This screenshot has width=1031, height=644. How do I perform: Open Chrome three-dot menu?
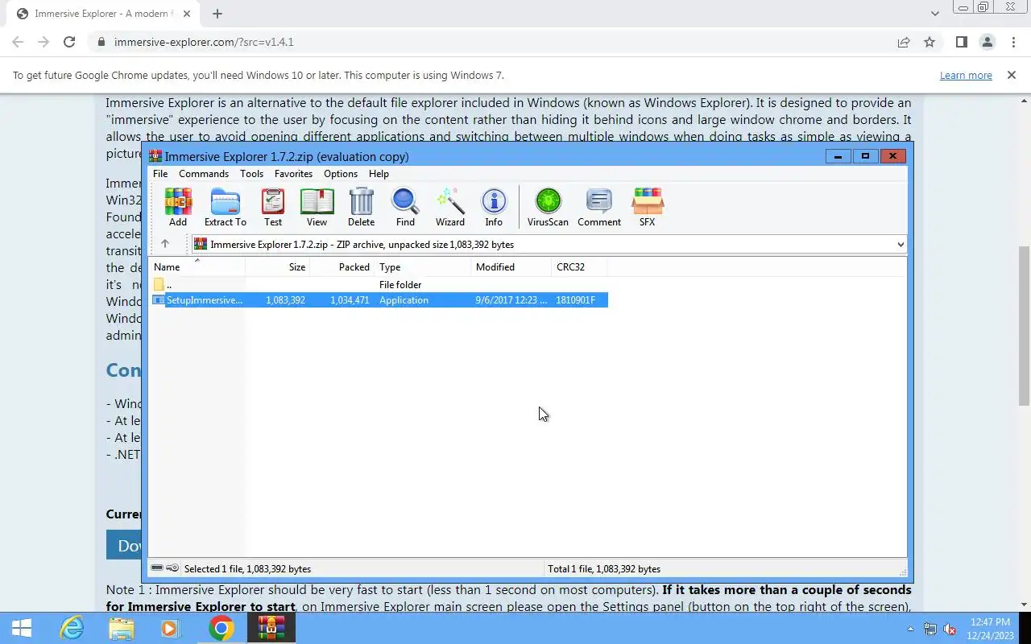[1012, 42]
